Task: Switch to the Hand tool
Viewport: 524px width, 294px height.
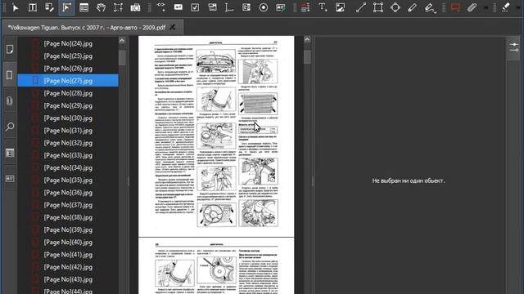Action: [101, 7]
